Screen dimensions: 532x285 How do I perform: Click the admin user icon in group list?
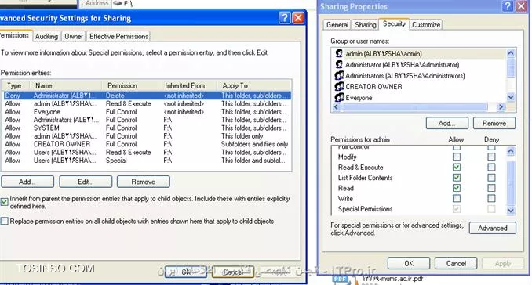[x=339, y=53]
